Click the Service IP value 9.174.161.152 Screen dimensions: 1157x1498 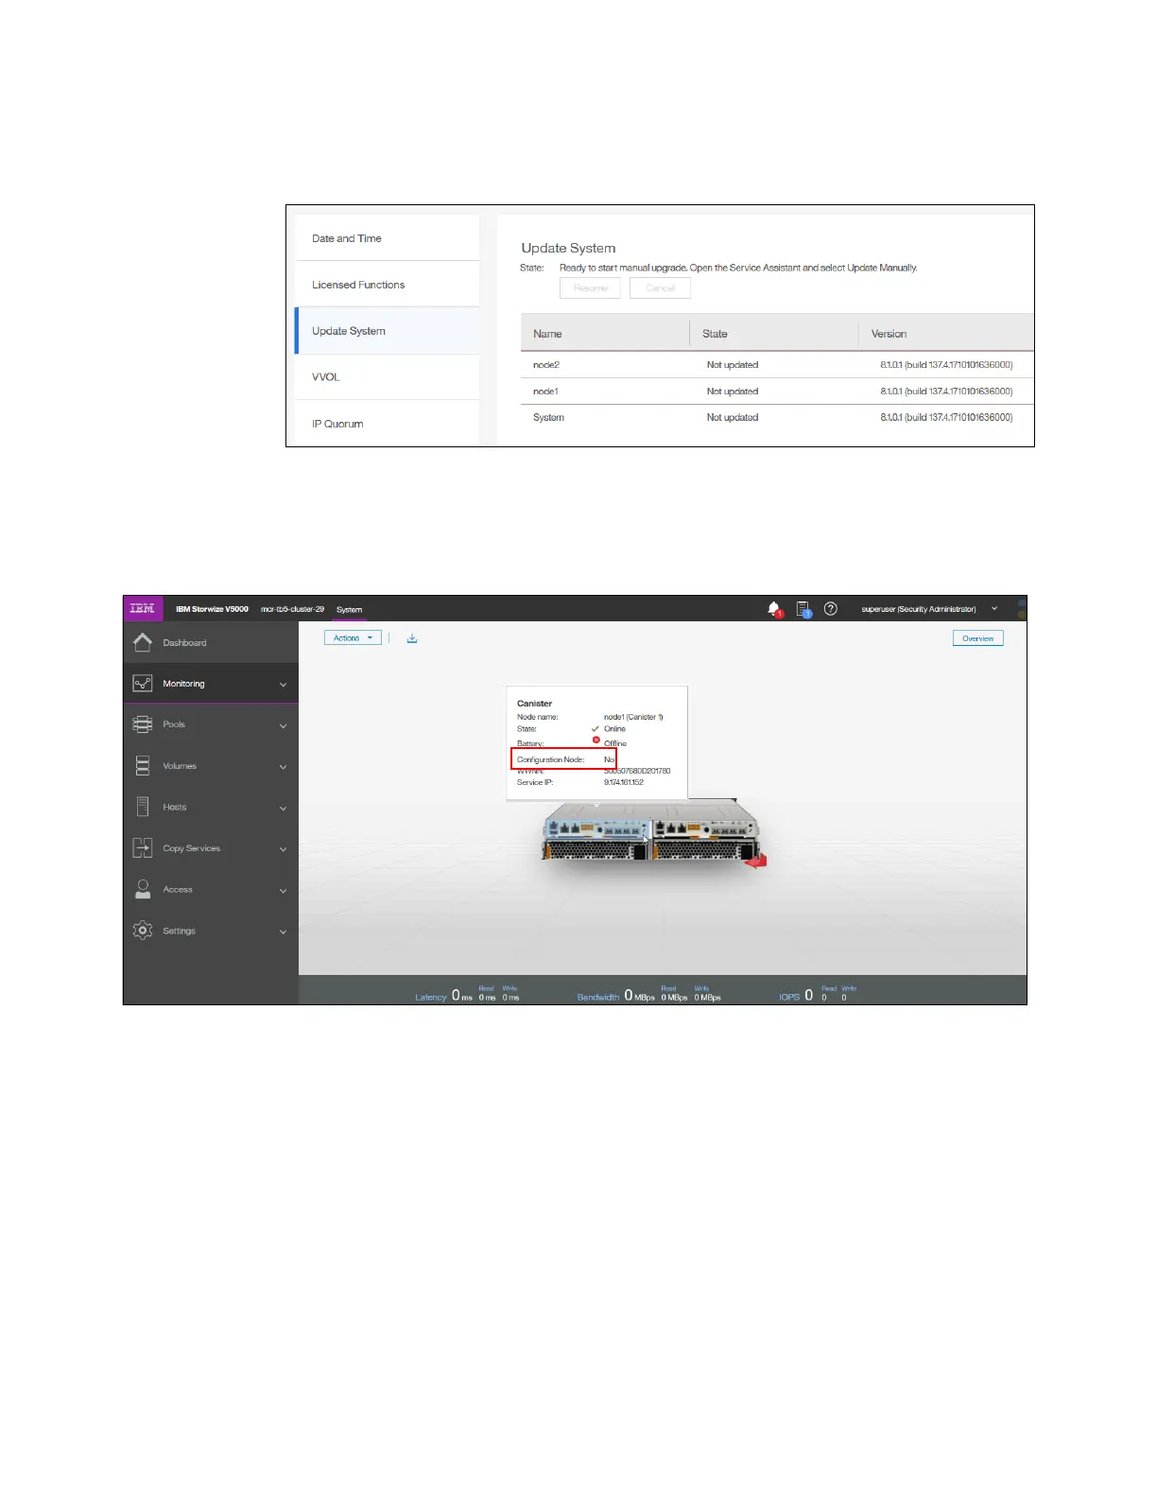[624, 782]
